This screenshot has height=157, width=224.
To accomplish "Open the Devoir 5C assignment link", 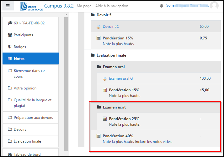I will [111, 27].
